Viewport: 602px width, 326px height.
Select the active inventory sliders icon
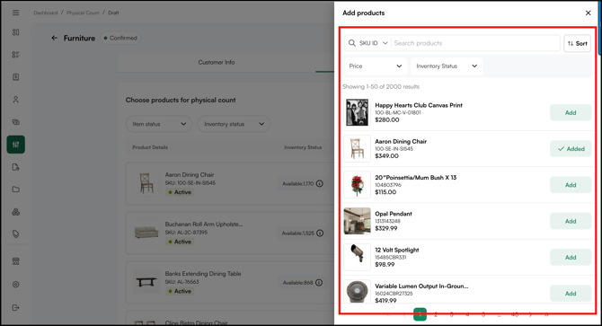point(16,145)
